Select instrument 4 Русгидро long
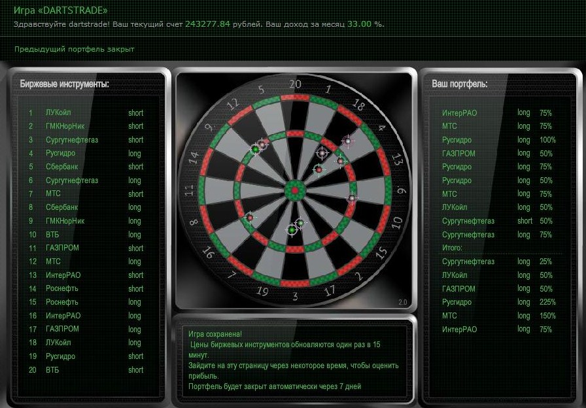586x408 pixels. click(x=86, y=153)
